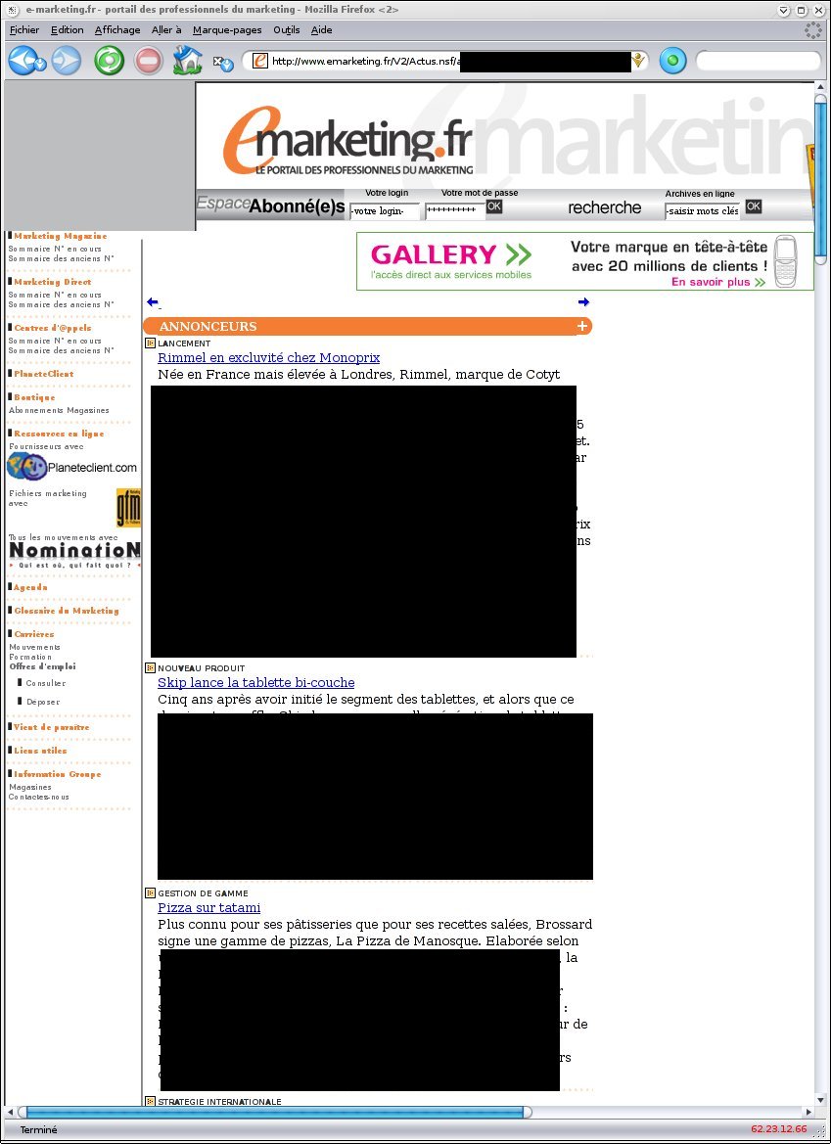Open the Aller à menu
The image size is (831, 1144).
(x=166, y=30)
